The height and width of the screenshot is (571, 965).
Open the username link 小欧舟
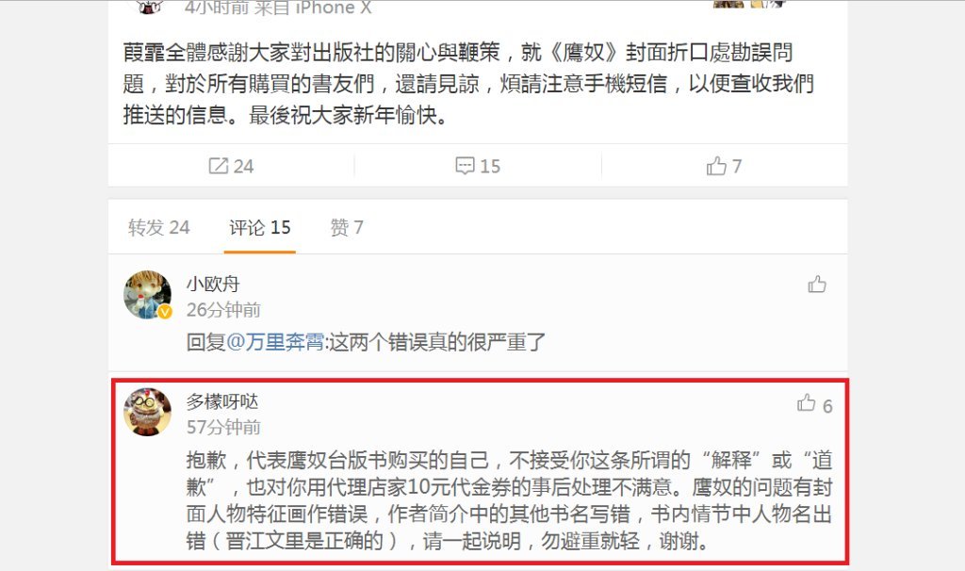coord(213,285)
